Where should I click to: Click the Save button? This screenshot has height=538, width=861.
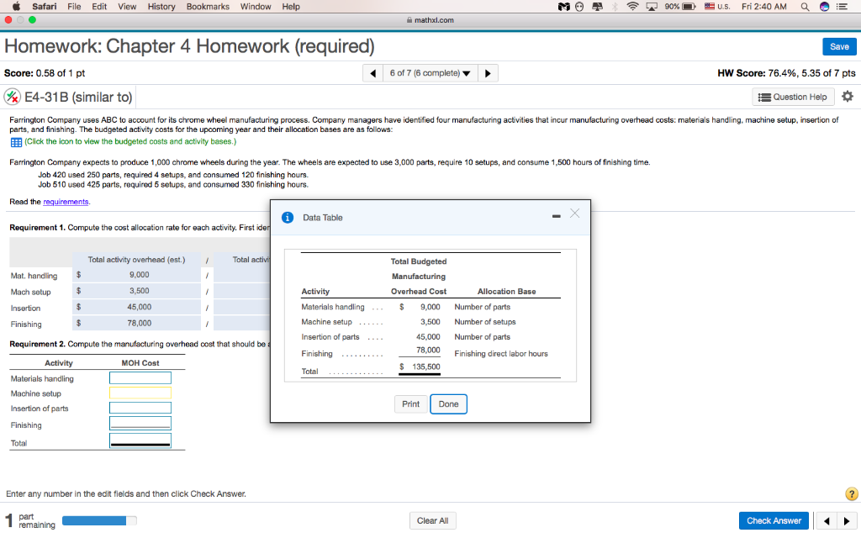point(838,46)
